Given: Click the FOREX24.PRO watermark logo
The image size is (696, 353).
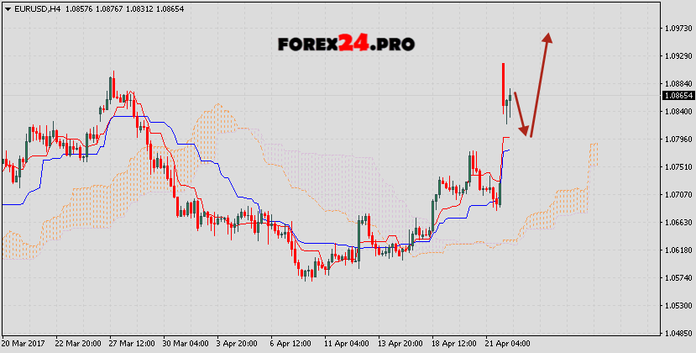Looking at the screenshot, I should tap(347, 44).
